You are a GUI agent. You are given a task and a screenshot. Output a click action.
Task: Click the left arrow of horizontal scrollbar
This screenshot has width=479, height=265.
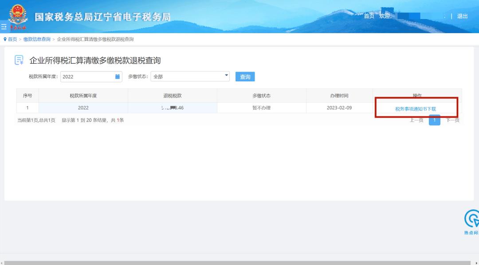tap(2, 263)
